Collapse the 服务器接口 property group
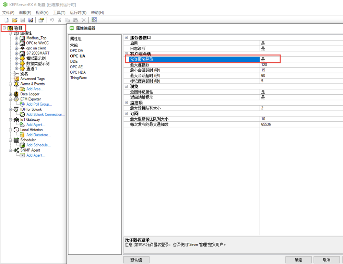The height and width of the screenshot is (264, 343). (x=126, y=37)
